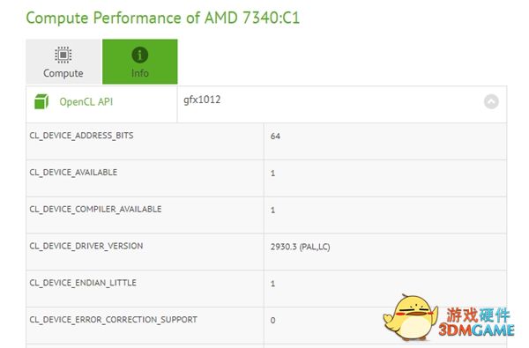This screenshot has width=529, height=348.
Task: Click the info circle icon
Action: pos(139,55)
